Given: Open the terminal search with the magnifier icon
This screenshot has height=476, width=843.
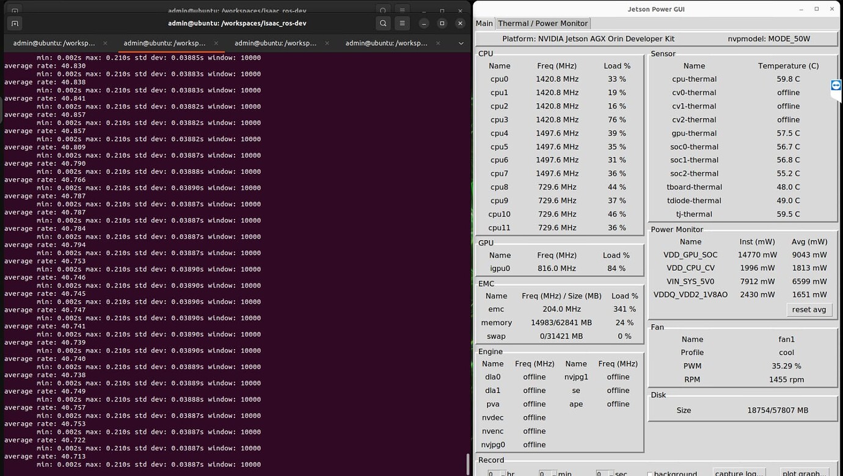Looking at the screenshot, I should pos(383,23).
